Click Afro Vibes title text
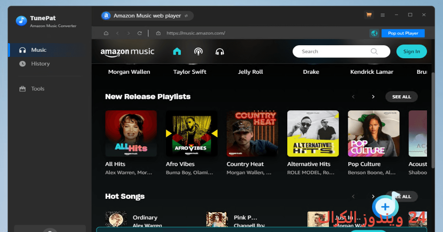Image resolution: width=443 pixels, height=232 pixels. (x=180, y=164)
